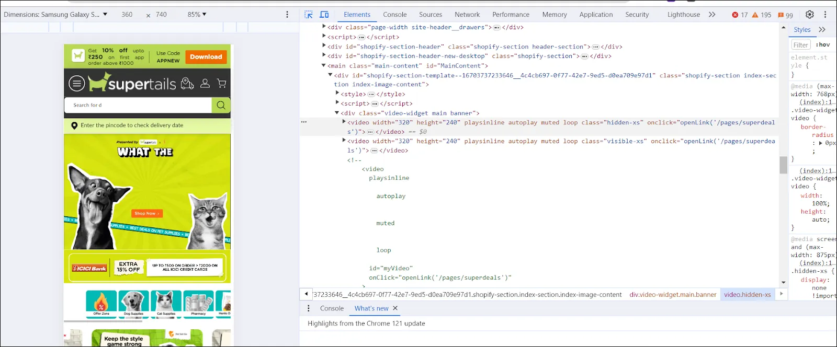Open DevTools settings gear
Viewport: 837px width, 347px height.
(x=809, y=15)
